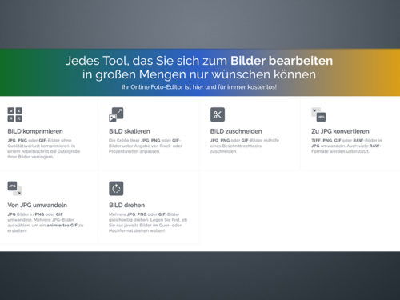Click the description text under BILD drehen
The height and width of the screenshot is (300, 400).
pos(148,222)
